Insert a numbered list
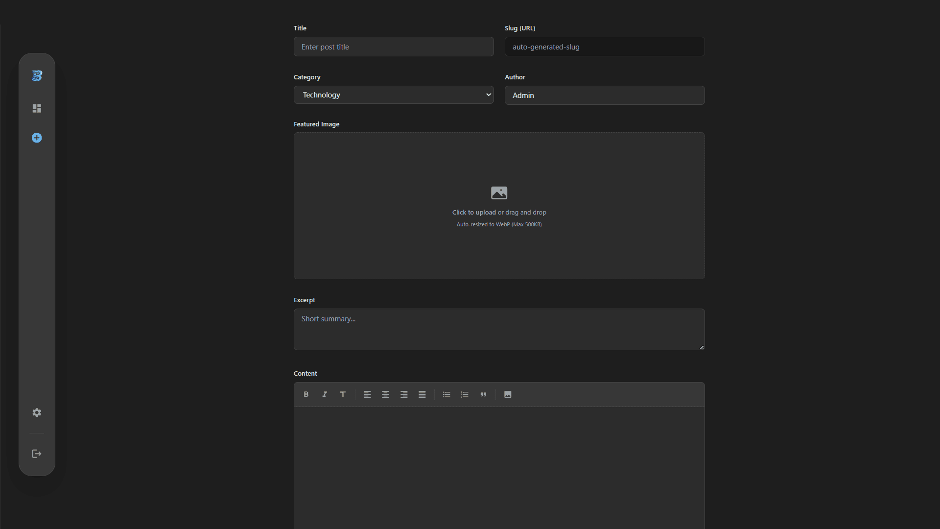The width and height of the screenshot is (940, 529). (465, 394)
